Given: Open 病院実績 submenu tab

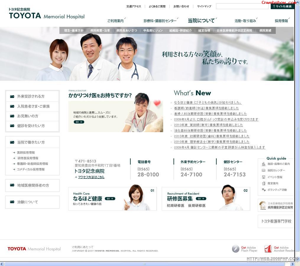Looking at the screenshot, I should tap(265, 30).
